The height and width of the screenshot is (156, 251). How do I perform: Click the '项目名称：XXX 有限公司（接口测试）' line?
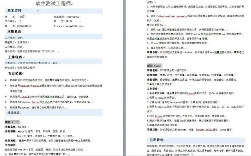(x=168, y=70)
